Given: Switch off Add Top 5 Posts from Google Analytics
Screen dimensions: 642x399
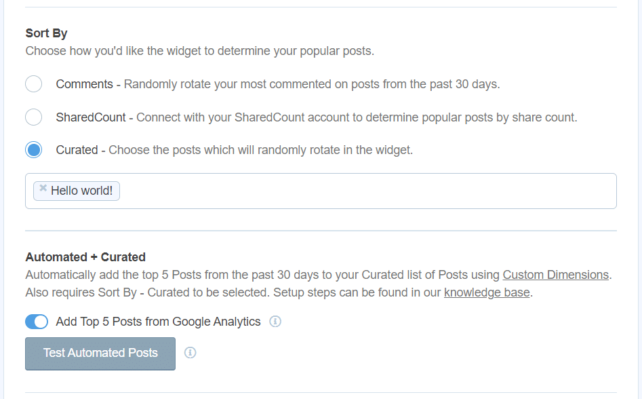Looking at the screenshot, I should [x=37, y=322].
